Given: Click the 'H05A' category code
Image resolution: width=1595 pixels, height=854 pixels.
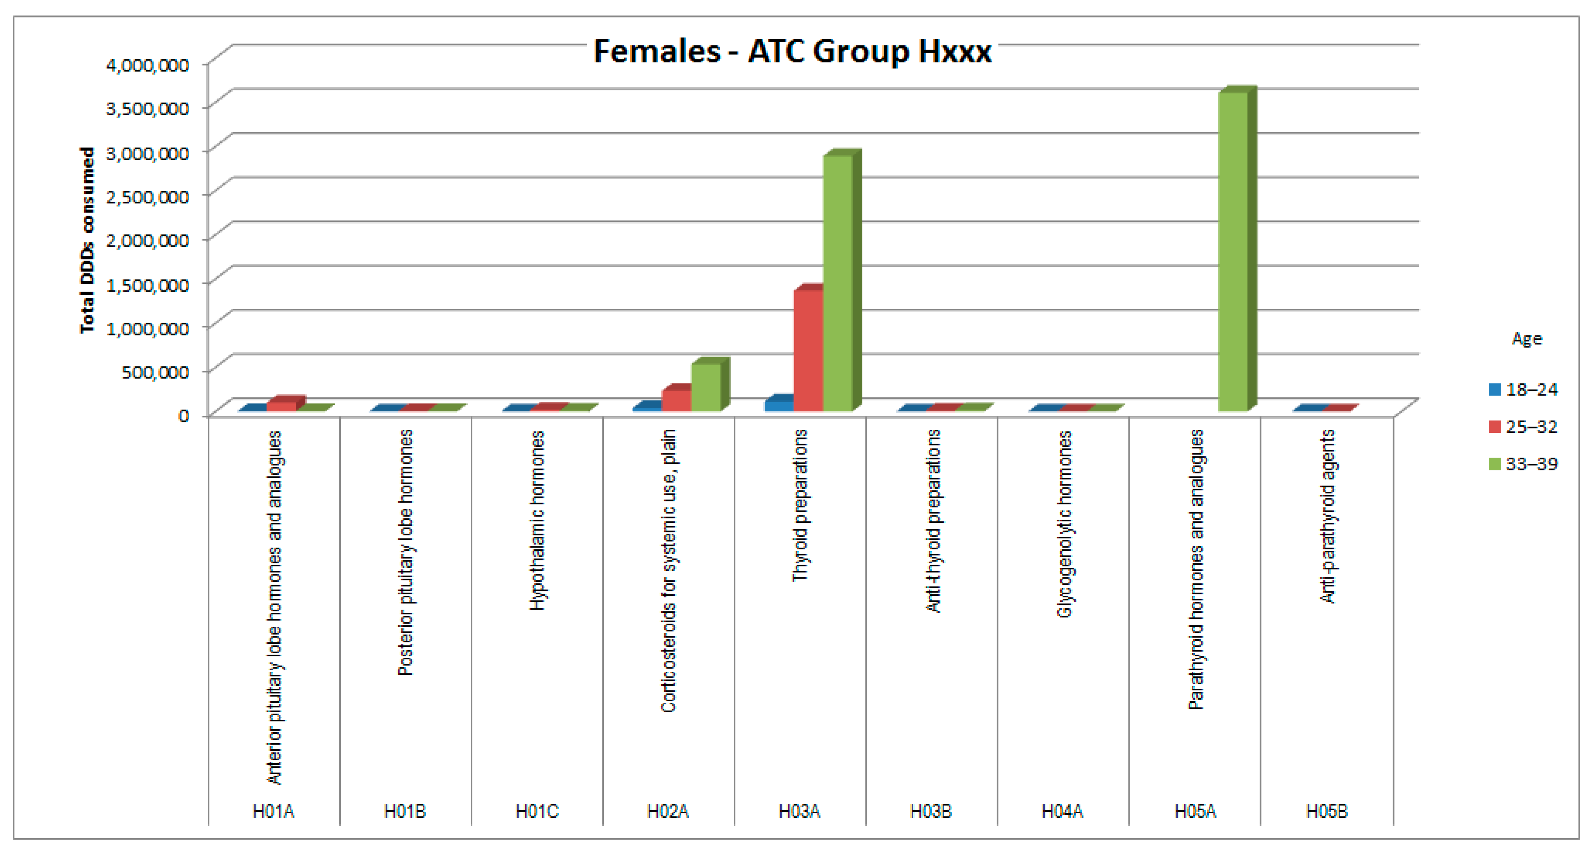Looking at the screenshot, I should (1196, 811).
